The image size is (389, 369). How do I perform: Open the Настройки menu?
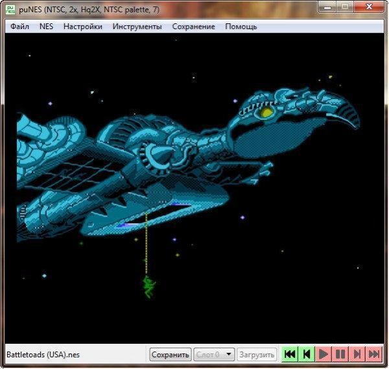click(82, 27)
